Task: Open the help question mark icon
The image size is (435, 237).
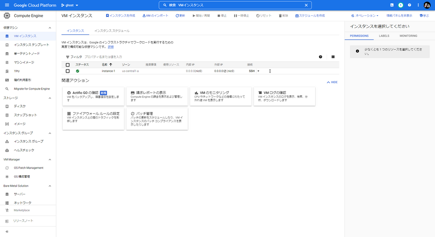Action: (x=409, y=5)
